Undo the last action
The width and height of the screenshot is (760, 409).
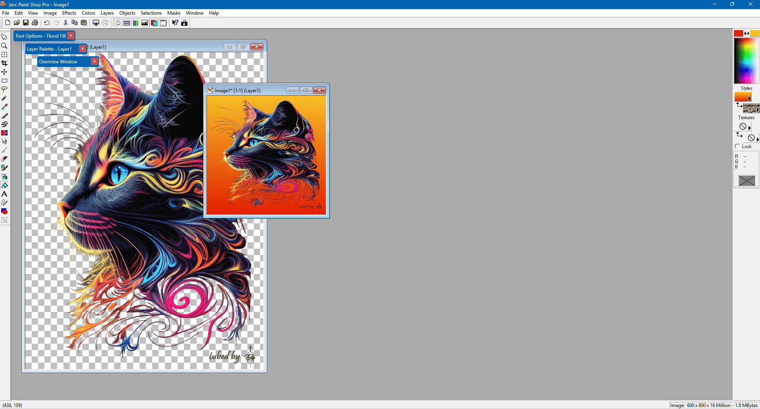[47, 23]
